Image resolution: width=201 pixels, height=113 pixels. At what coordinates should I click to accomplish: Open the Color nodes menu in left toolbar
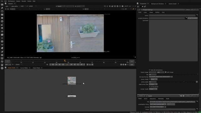pos(2,18)
